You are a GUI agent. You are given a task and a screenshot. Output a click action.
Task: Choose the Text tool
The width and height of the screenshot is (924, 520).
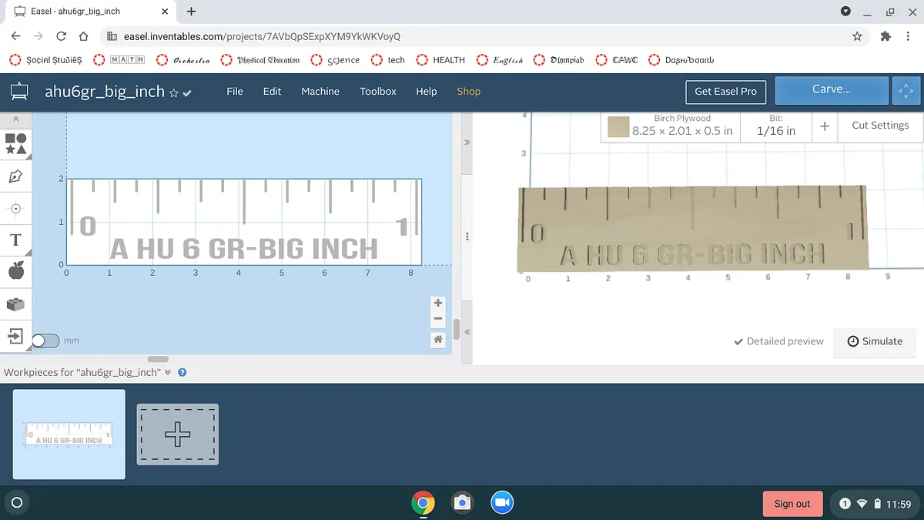15,240
